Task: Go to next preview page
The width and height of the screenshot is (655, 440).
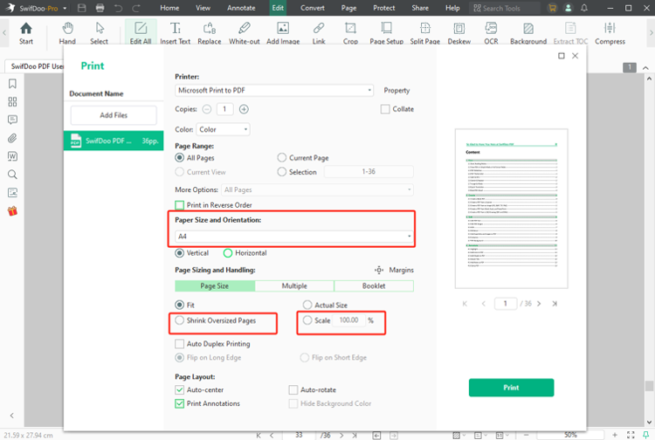Action: click(x=539, y=304)
